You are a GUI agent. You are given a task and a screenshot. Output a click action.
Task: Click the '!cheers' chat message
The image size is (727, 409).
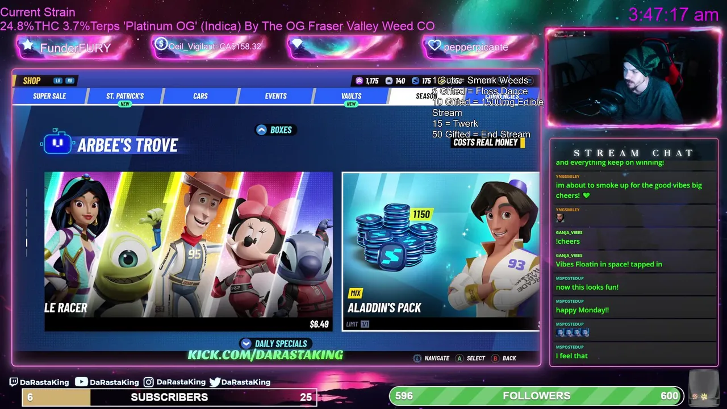pyautogui.click(x=568, y=241)
